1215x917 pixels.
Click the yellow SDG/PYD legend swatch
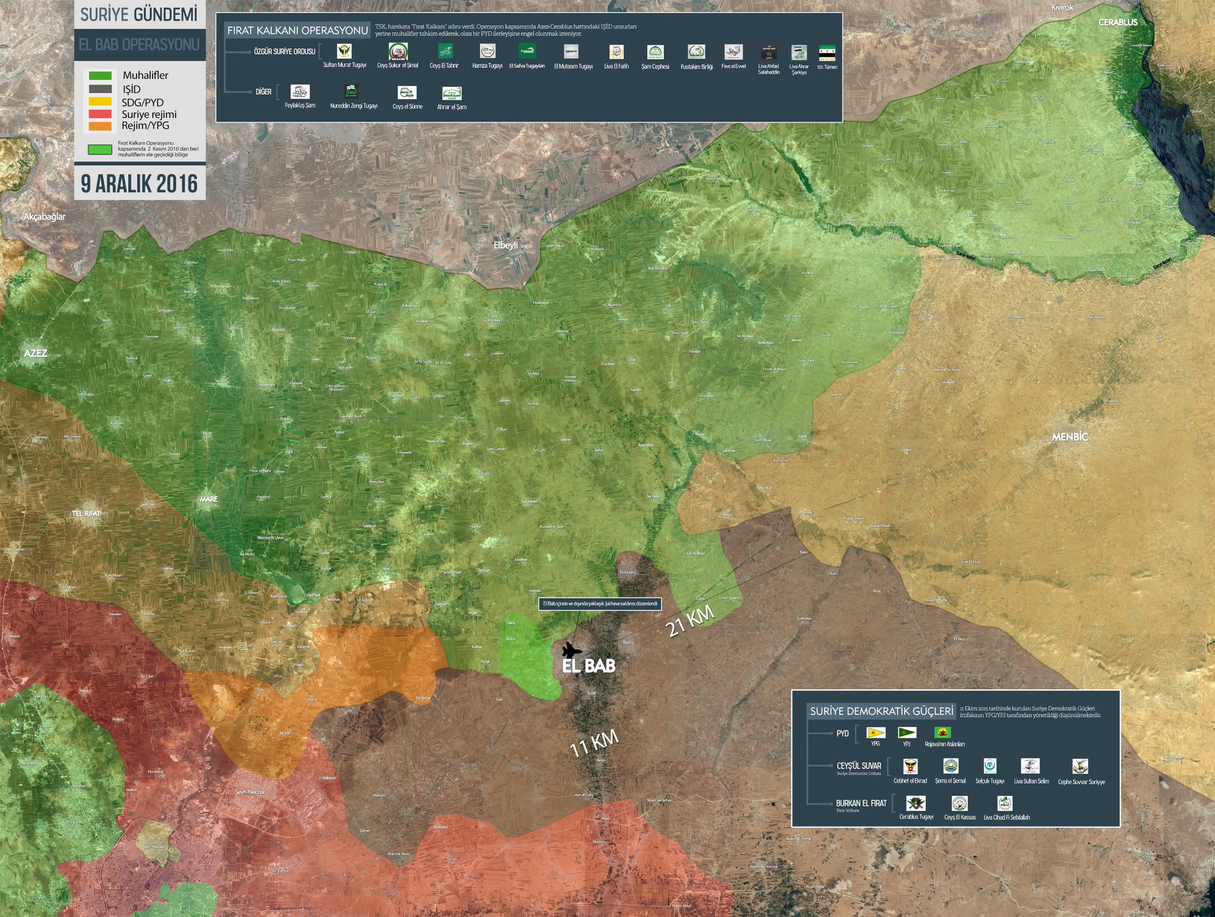click(100, 101)
